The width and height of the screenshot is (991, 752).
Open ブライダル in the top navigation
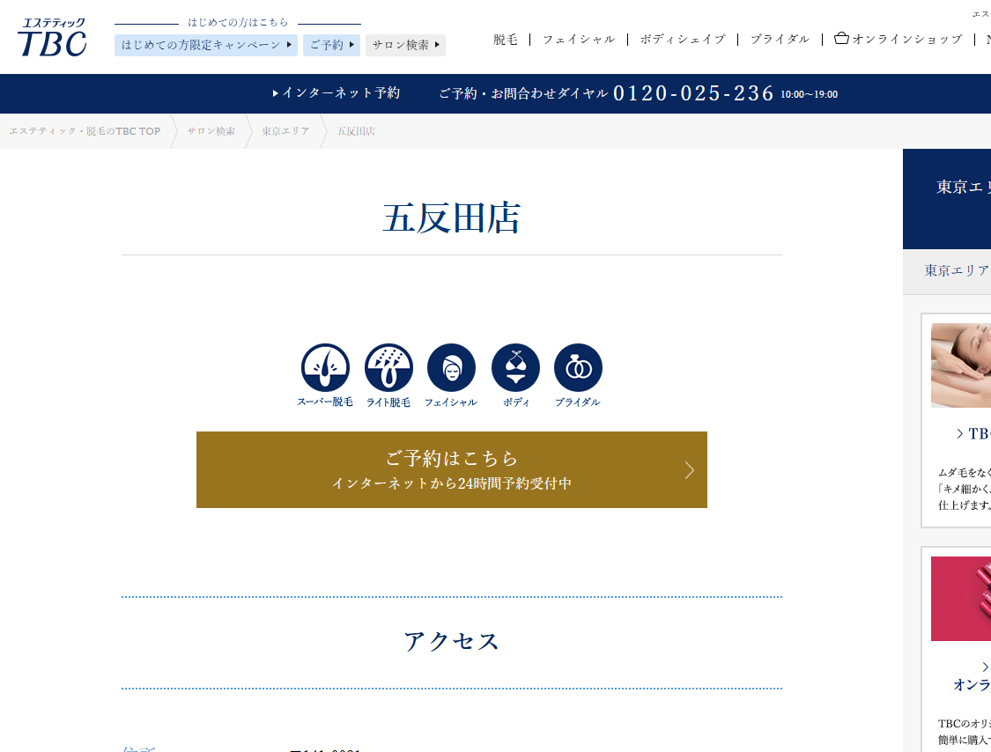pos(780,39)
